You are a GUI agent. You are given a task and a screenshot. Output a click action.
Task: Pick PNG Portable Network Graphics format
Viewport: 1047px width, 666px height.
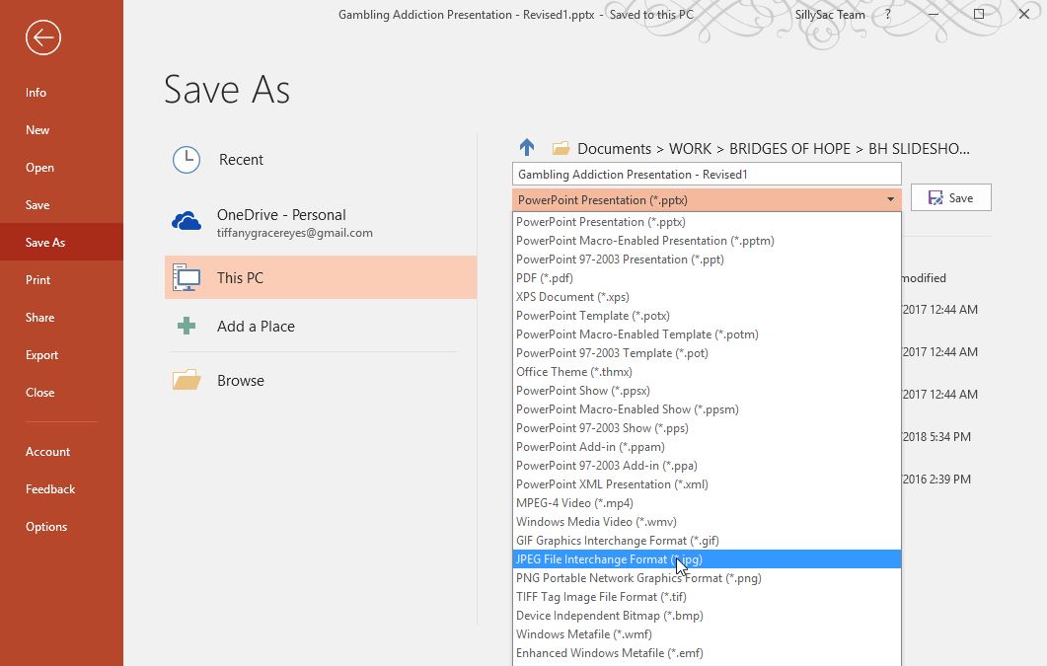638,578
